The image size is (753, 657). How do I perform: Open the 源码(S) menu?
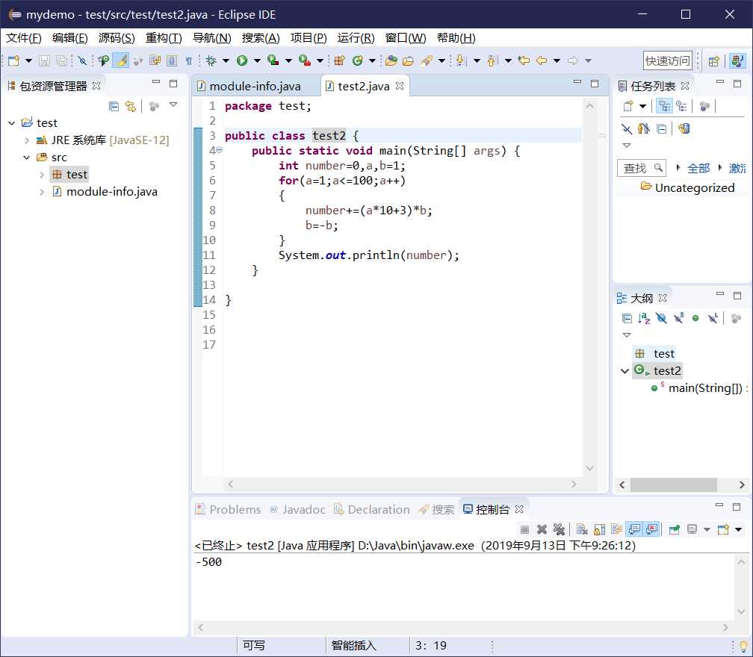117,38
